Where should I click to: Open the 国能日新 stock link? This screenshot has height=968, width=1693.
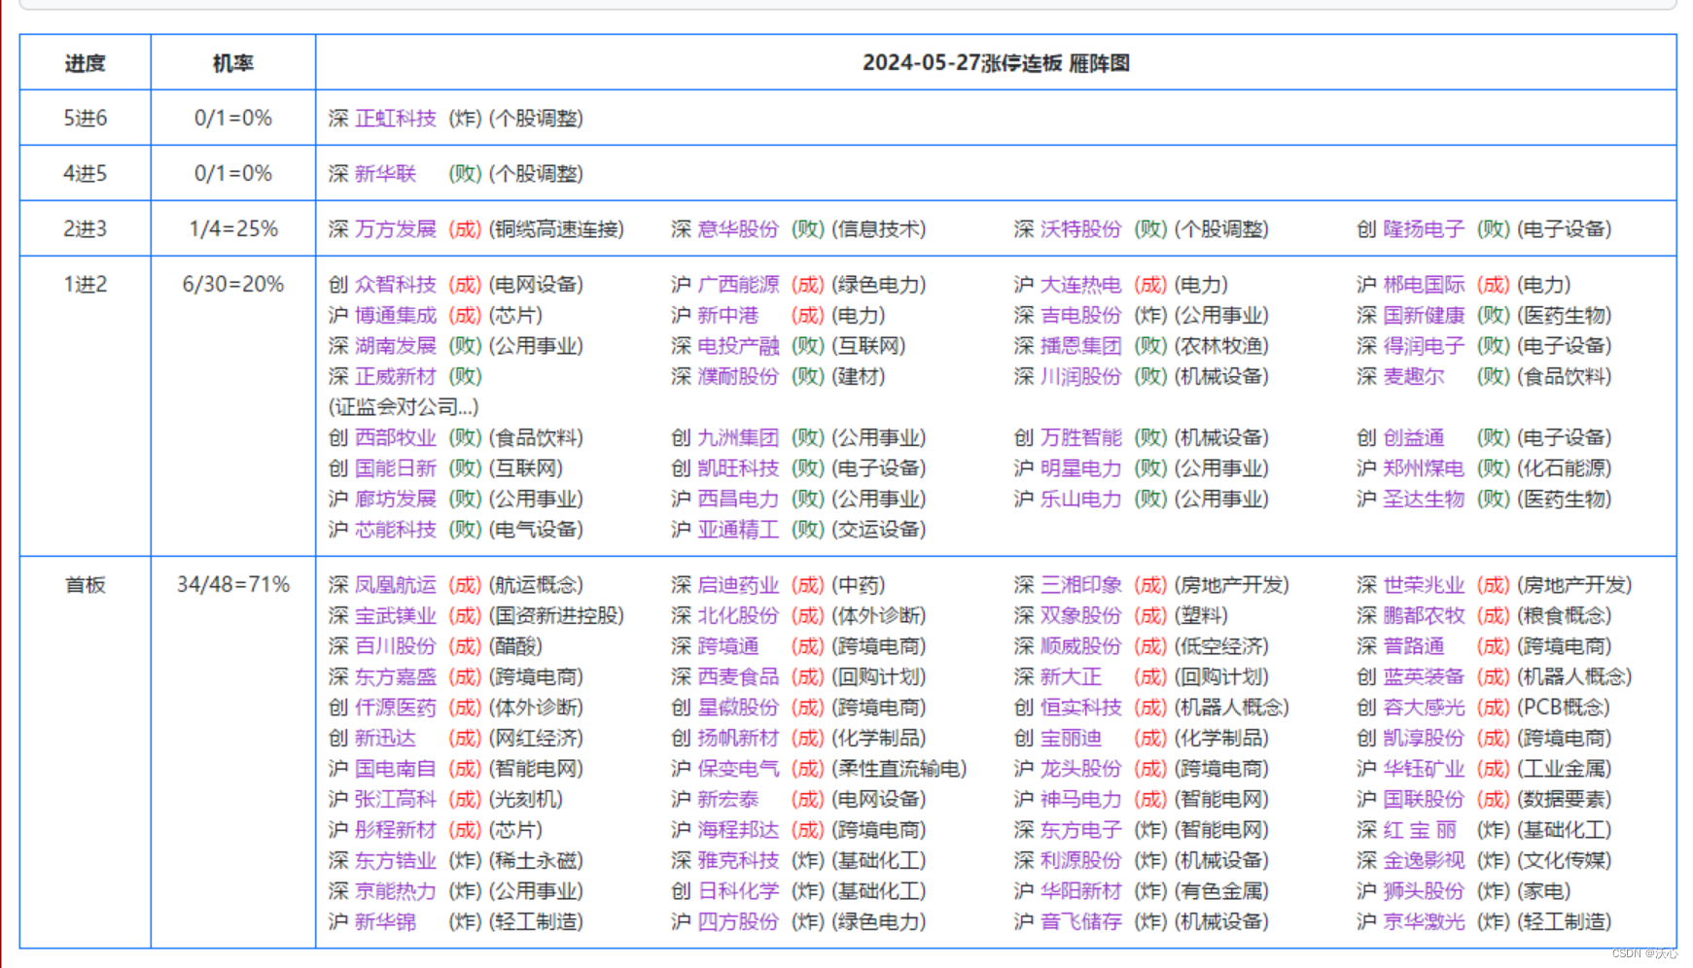[395, 468]
